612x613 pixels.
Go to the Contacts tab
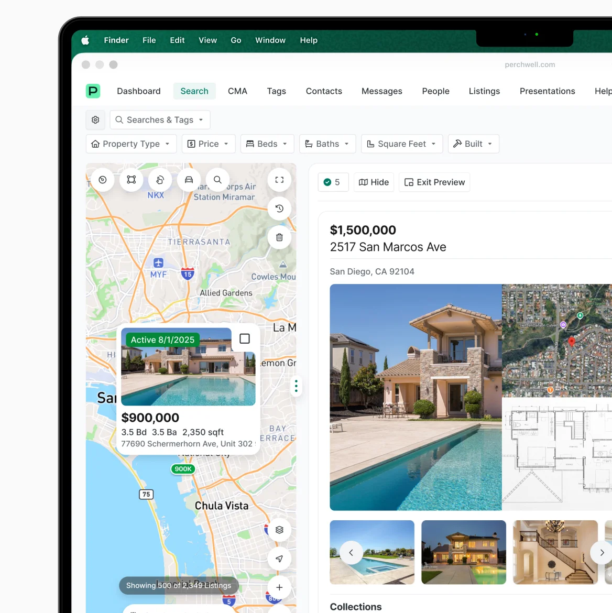pos(324,91)
